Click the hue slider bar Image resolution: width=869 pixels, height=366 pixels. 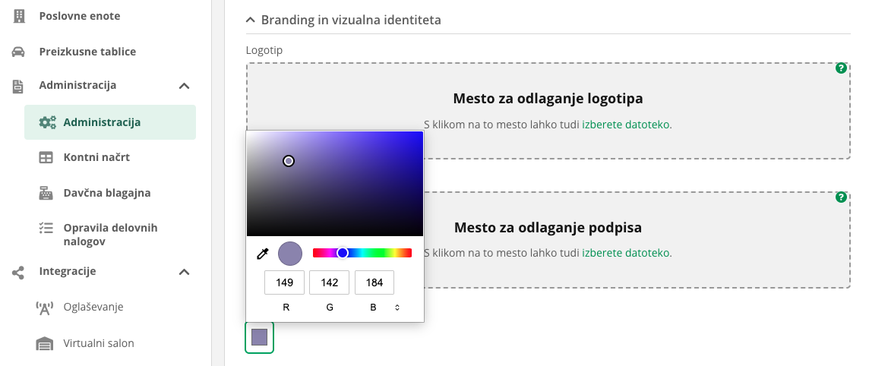coord(362,253)
